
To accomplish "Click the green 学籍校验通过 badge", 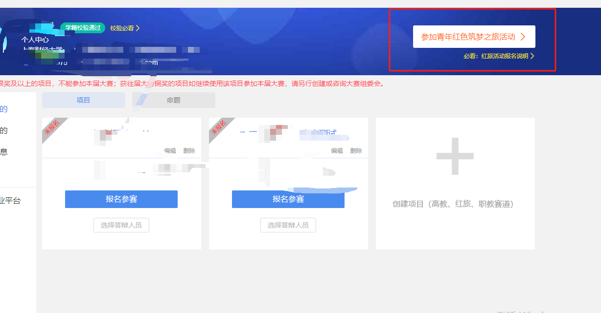I will [83, 28].
